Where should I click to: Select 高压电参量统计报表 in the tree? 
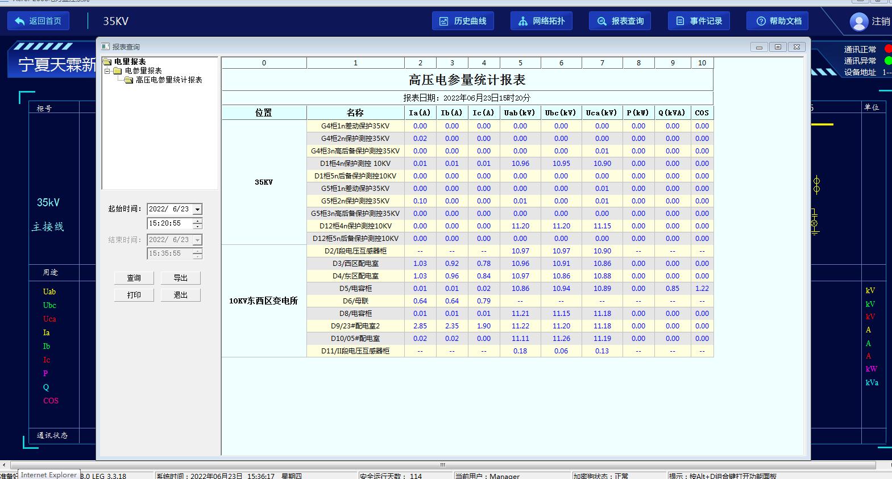coord(169,80)
